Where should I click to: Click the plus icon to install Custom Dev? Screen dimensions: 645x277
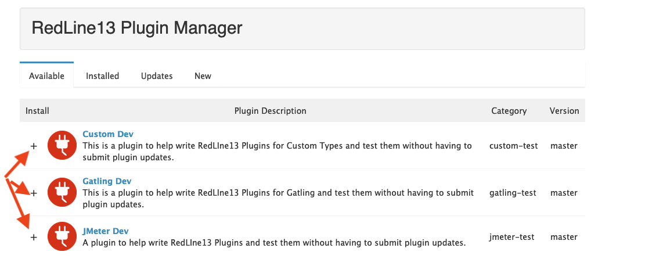pos(34,146)
